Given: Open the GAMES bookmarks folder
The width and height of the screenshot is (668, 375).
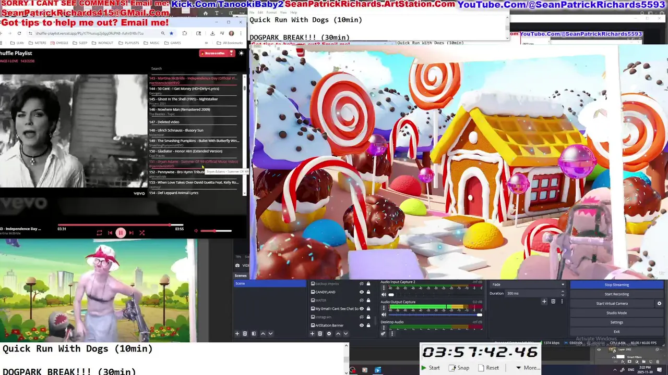Looking at the screenshot, I should (172, 43).
